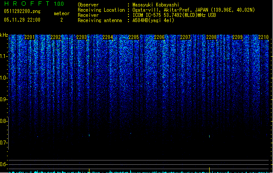Viewport: 273px width, 173px height.
Task: Click the 2204 time marker
Action: point(108,37)
